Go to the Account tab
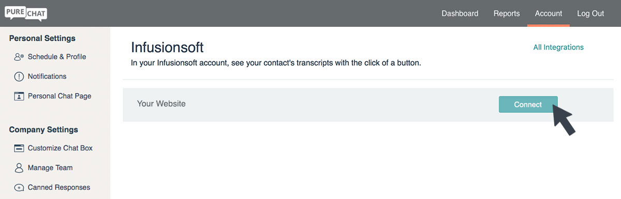Viewport: 621px width, 199px height. (549, 13)
